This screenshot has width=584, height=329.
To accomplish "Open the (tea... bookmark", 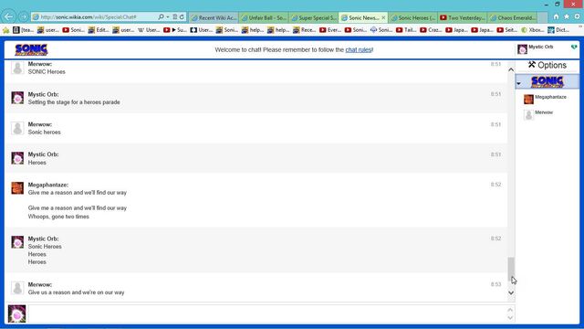I will (23, 30).
